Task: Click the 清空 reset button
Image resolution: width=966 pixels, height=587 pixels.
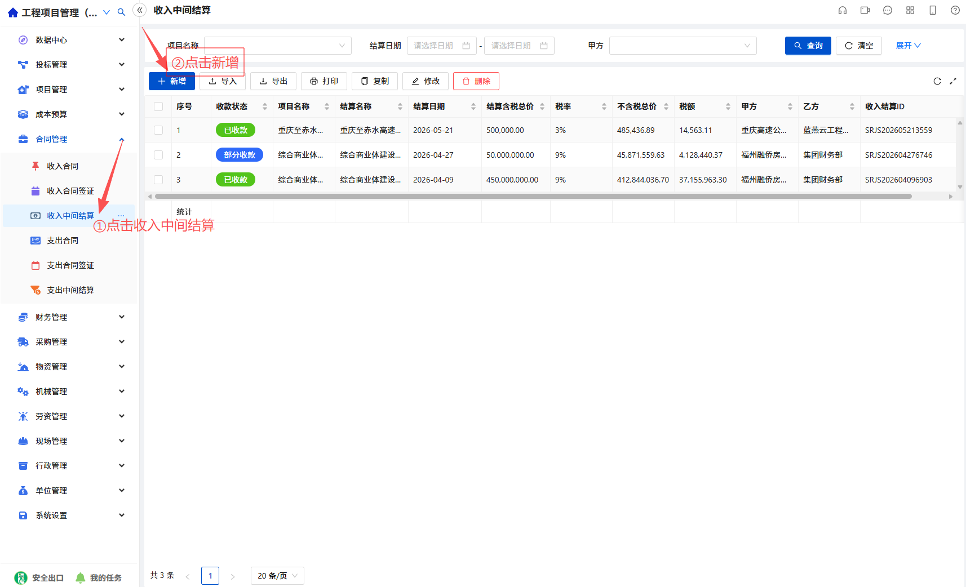Action: coord(859,46)
